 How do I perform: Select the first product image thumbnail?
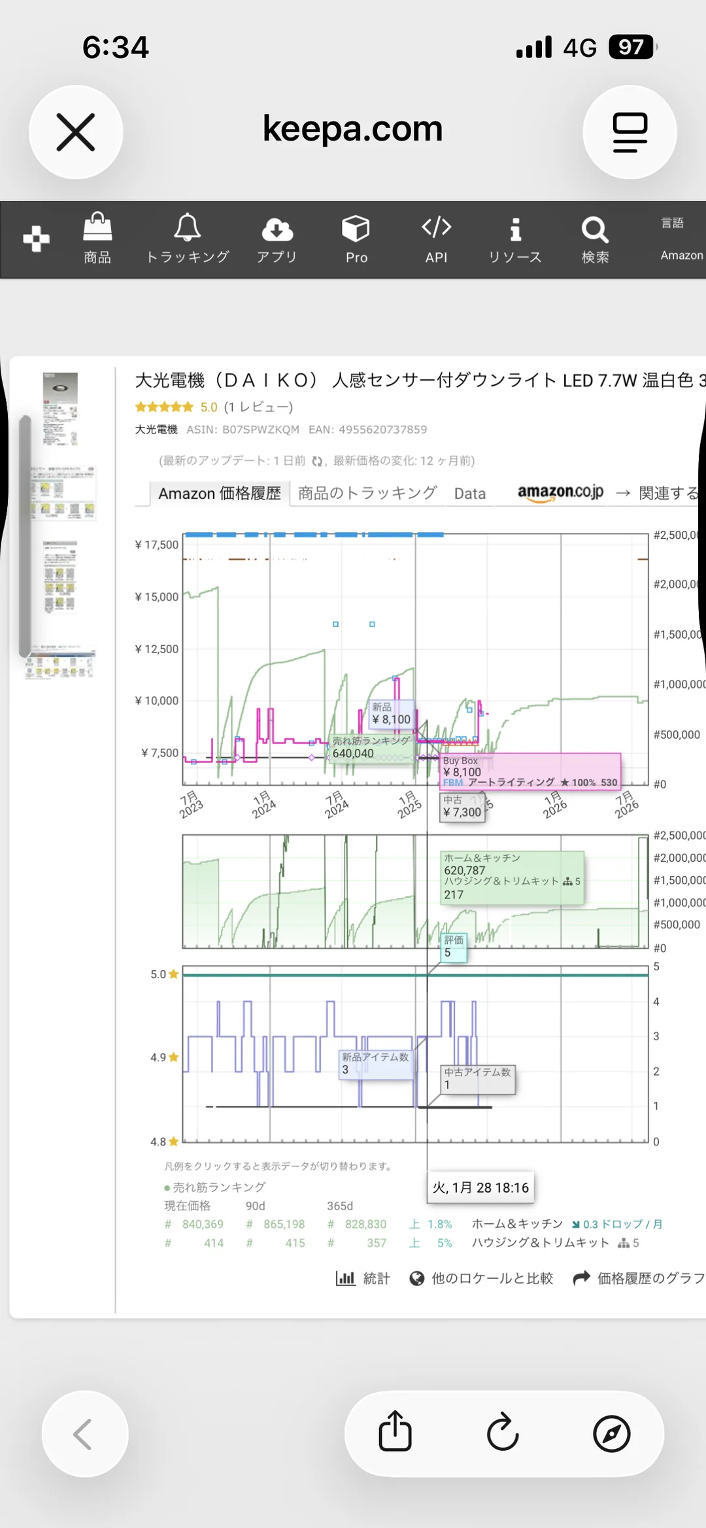60,409
